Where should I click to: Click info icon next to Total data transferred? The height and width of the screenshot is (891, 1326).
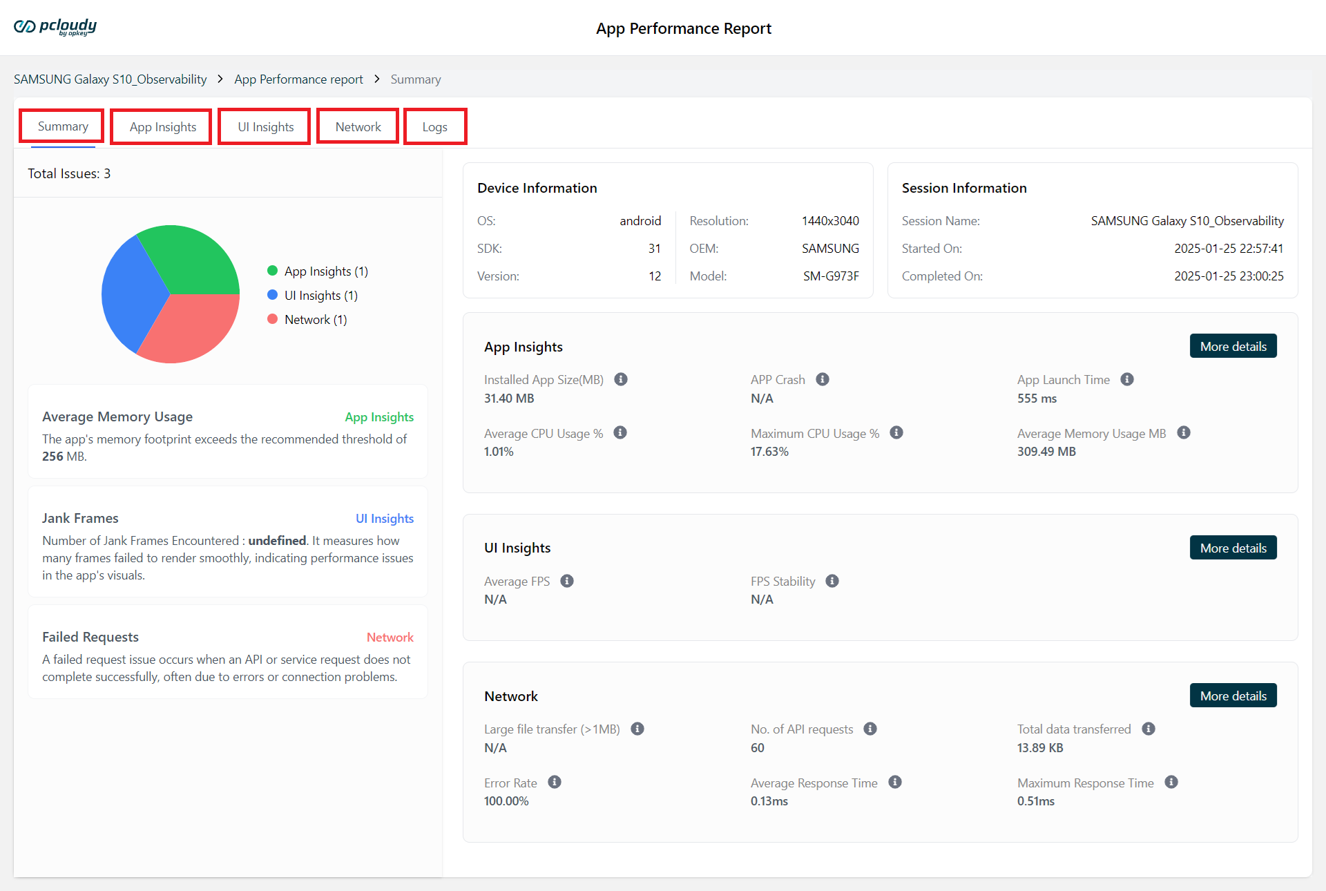(1149, 729)
